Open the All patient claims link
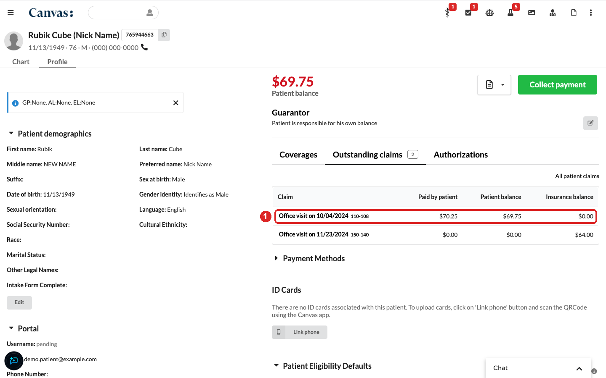This screenshot has height=378, width=606. pos(577,176)
